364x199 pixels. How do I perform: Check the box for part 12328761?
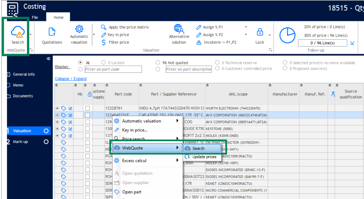87,108
